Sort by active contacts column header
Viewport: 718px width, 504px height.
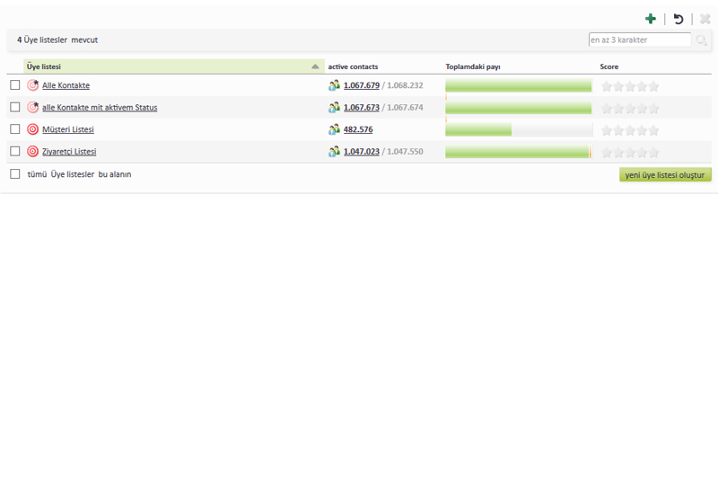pos(353,66)
